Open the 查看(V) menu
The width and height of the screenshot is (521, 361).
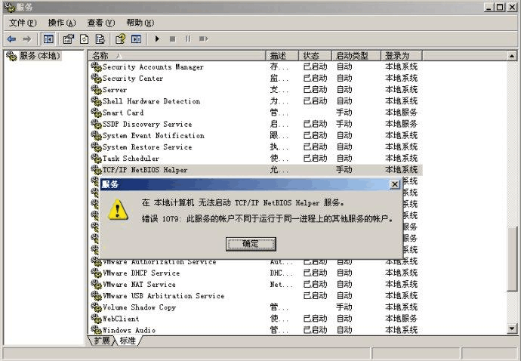coord(100,23)
